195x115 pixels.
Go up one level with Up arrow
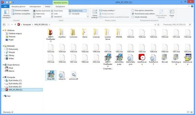[15, 25]
